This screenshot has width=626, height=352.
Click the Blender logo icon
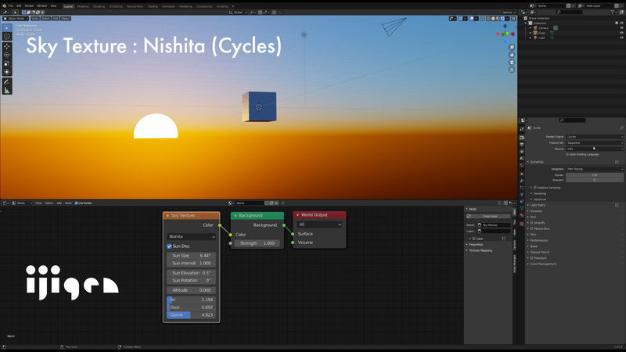click(5, 6)
